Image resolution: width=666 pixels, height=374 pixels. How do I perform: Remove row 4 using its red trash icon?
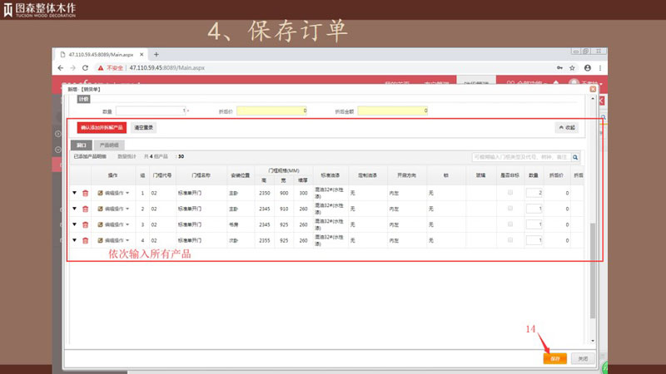(85, 241)
